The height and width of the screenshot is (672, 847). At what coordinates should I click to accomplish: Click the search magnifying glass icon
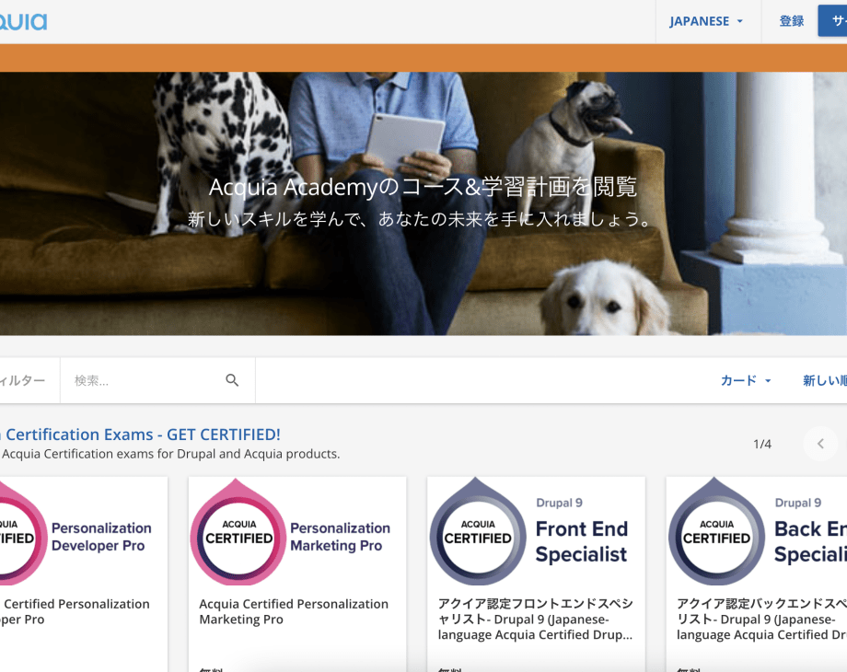tap(232, 379)
